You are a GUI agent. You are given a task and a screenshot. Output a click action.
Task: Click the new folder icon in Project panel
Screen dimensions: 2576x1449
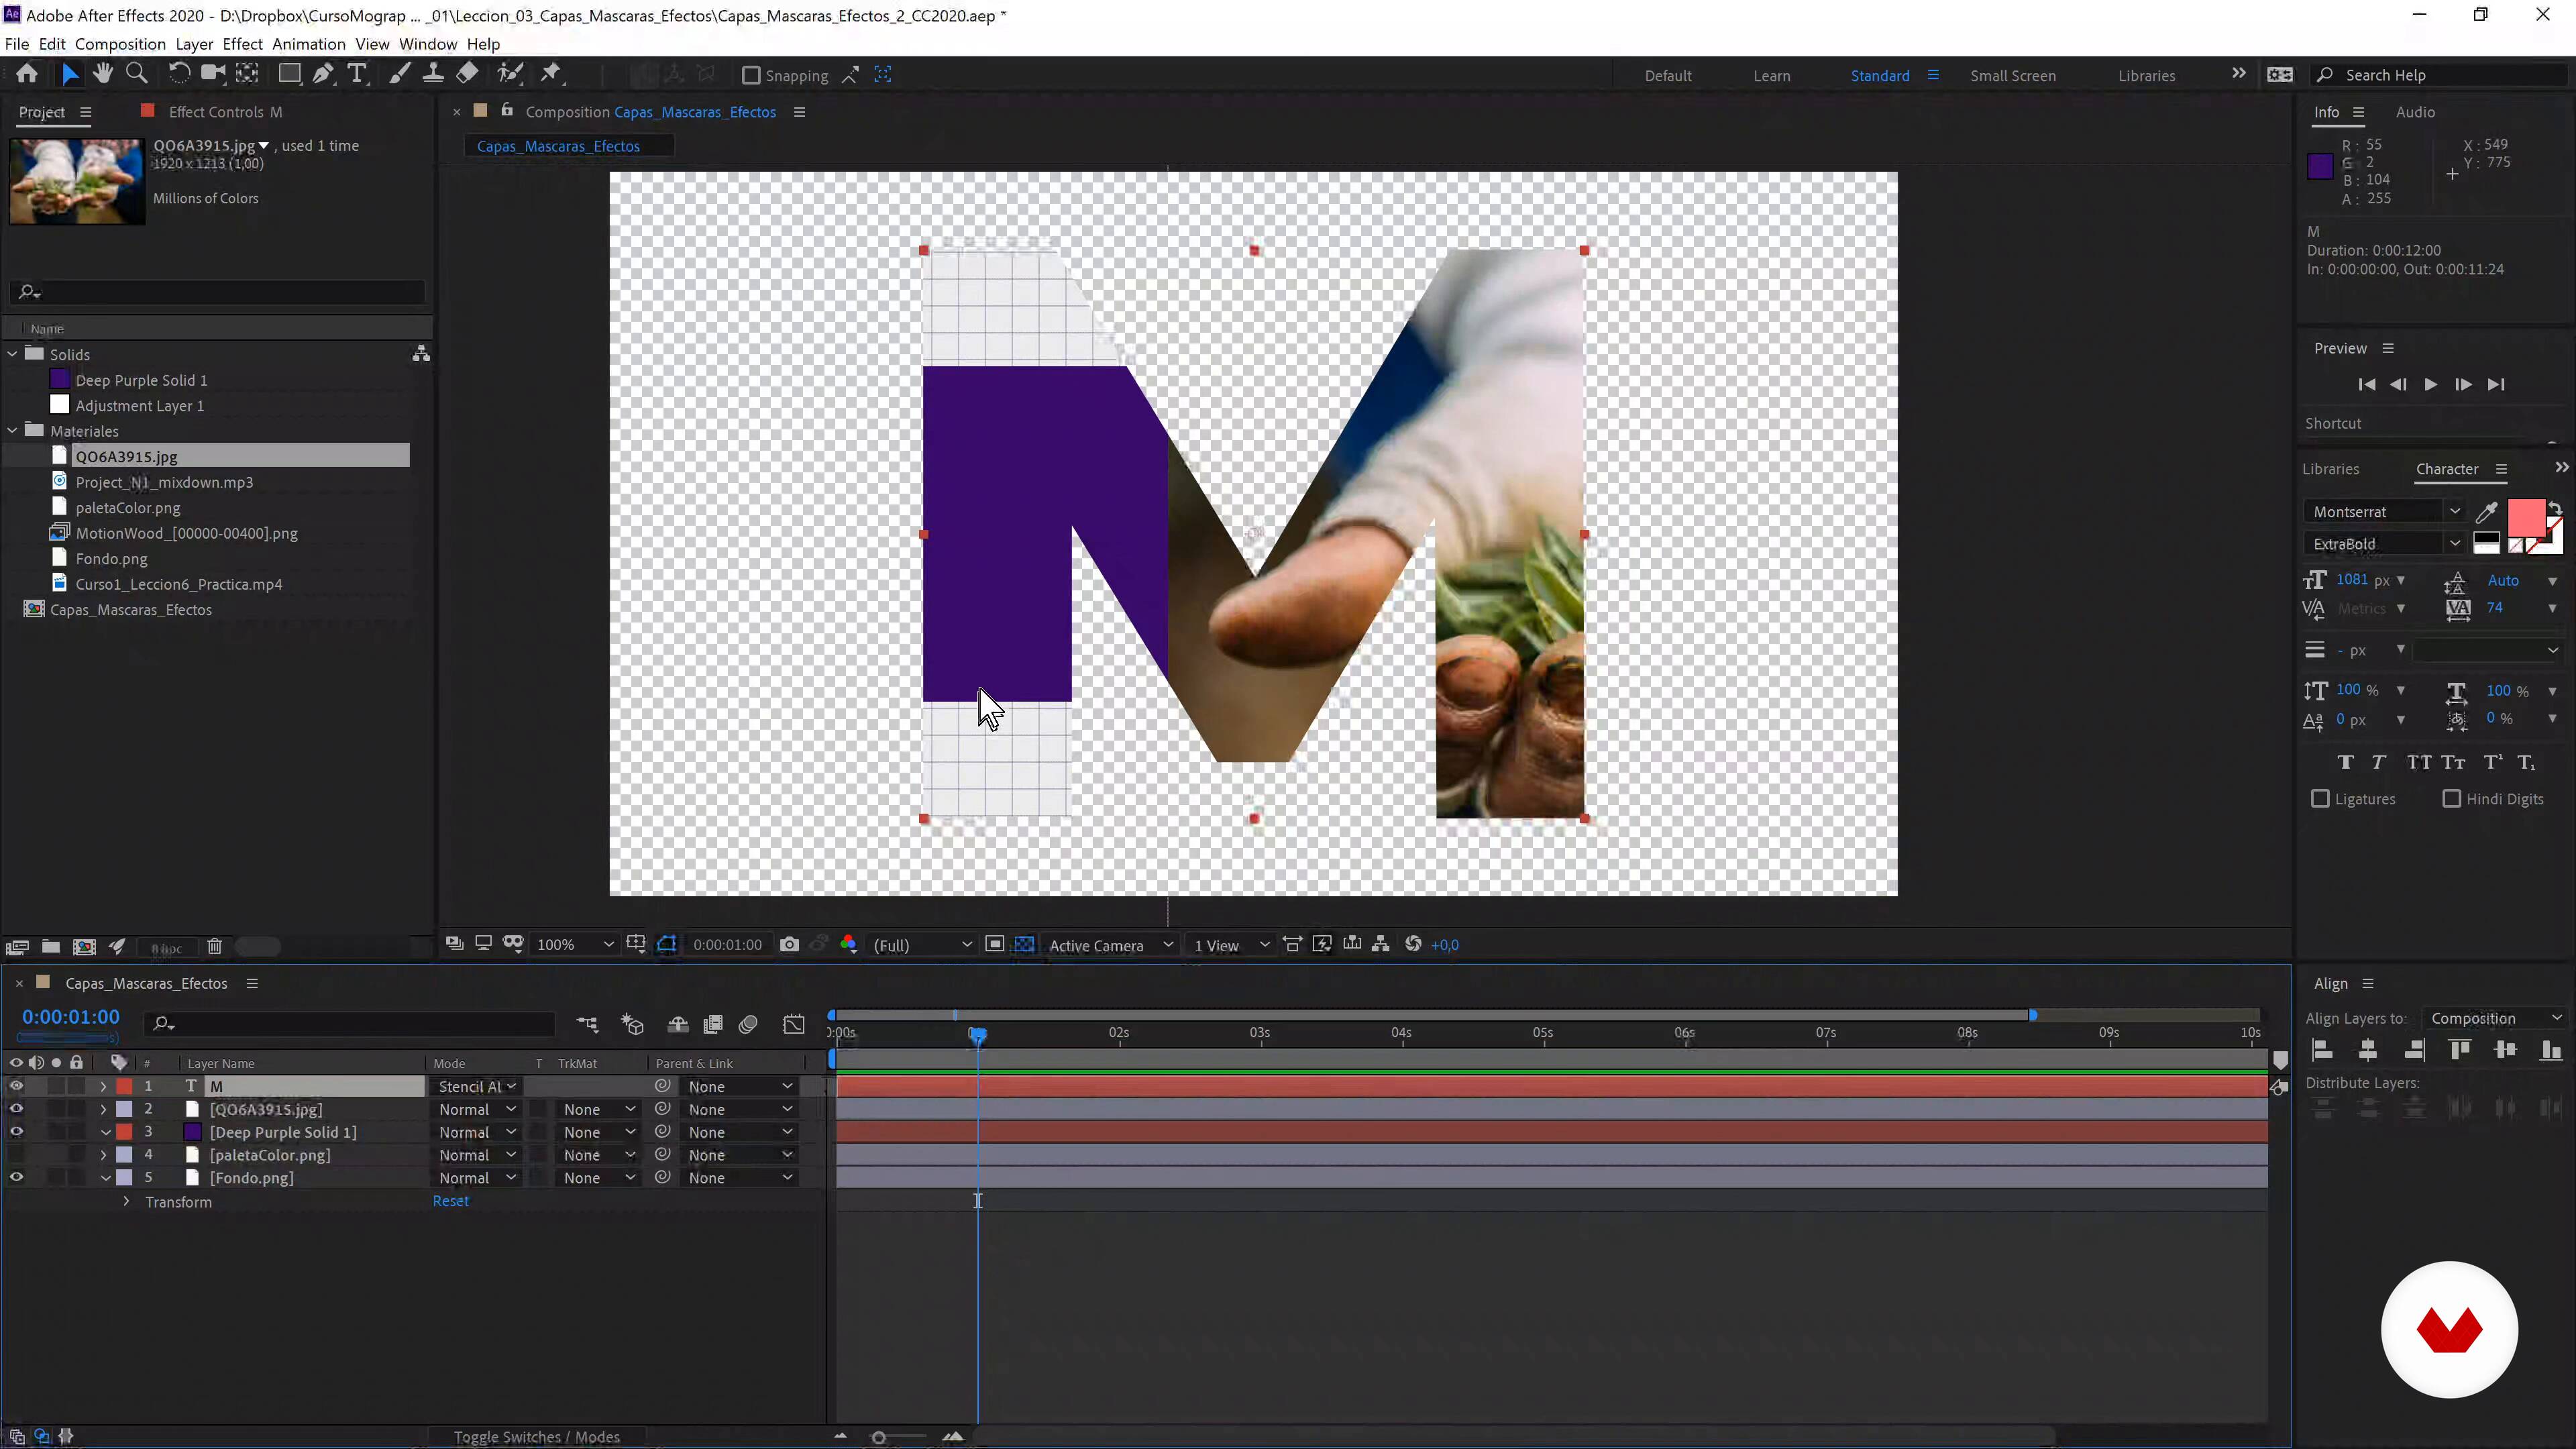50,947
